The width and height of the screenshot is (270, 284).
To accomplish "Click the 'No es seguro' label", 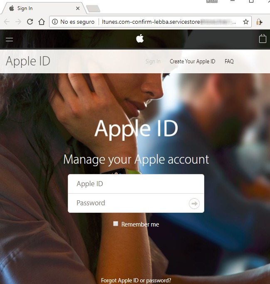I will pos(77,22).
